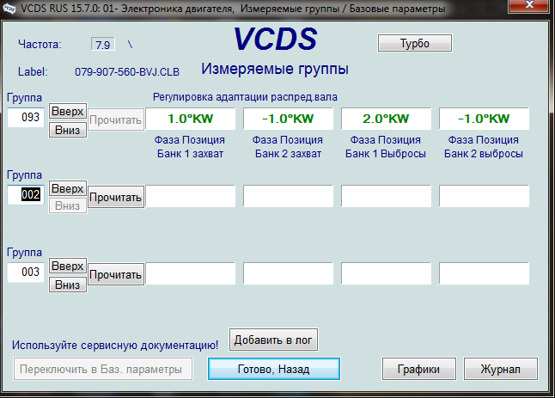Click the -1.0°KW Банк 2 захват value
Image resolution: width=555 pixels, height=398 pixels.
288,119
